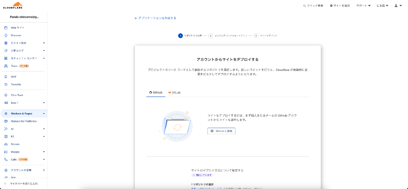The image size is (408, 189).
Task: Click the Workers & Pages icon
Action: [6, 113]
